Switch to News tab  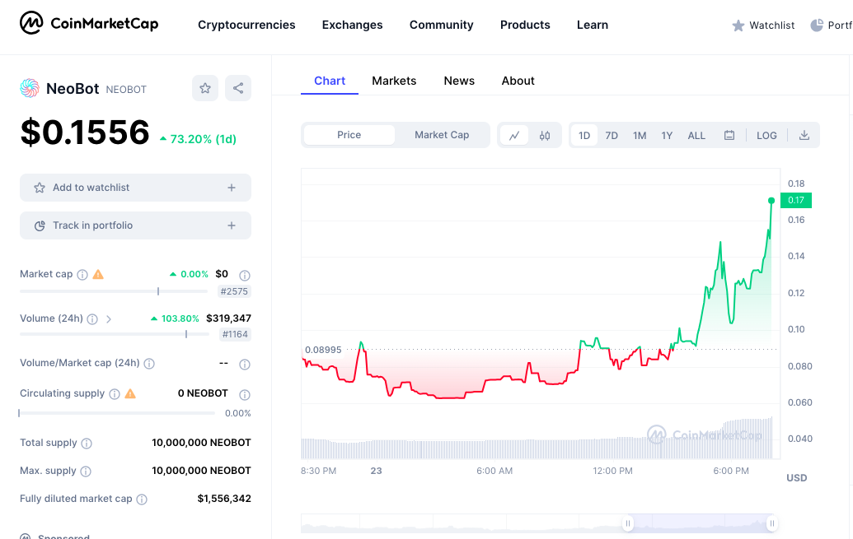coord(459,81)
